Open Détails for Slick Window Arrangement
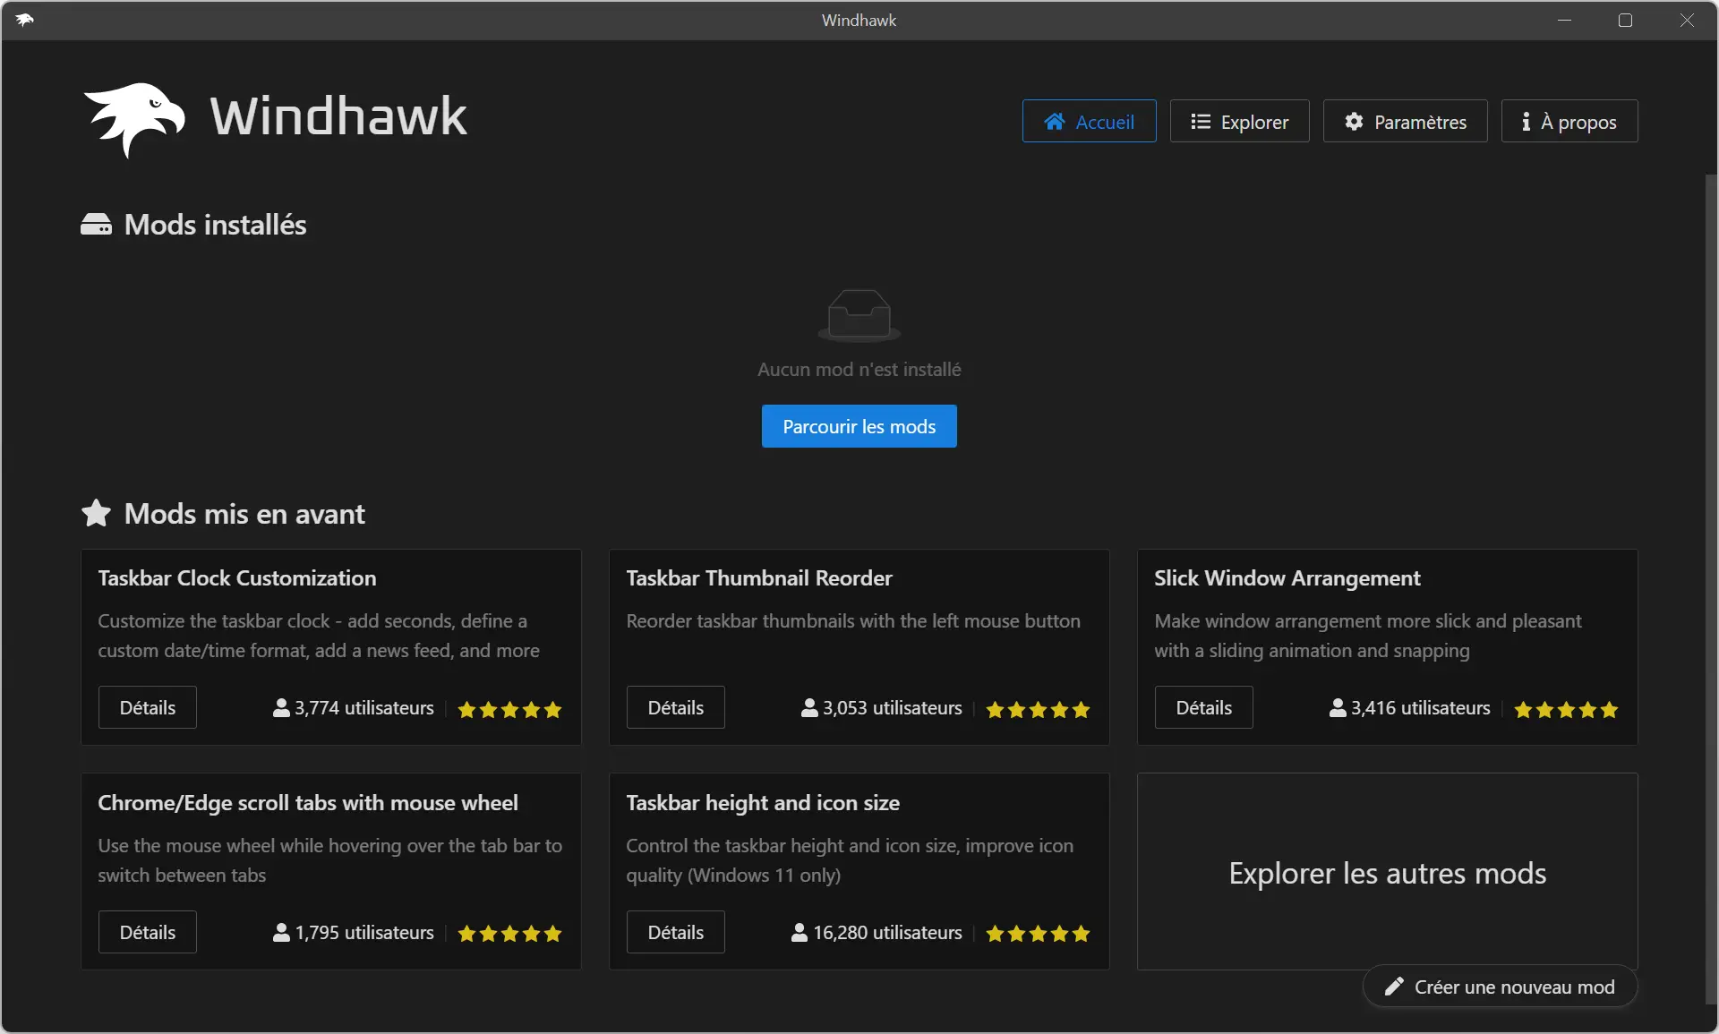 pyautogui.click(x=1203, y=707)
